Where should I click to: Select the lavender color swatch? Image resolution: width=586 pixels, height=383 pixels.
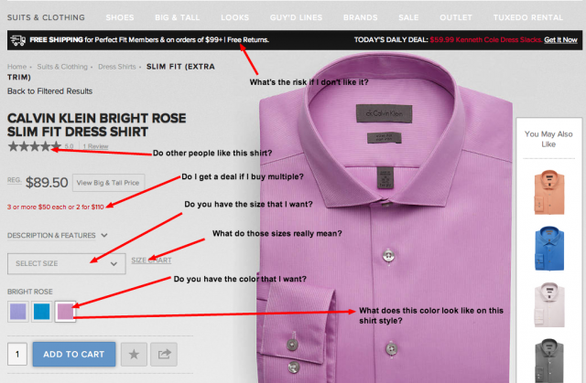pos(18,312)
